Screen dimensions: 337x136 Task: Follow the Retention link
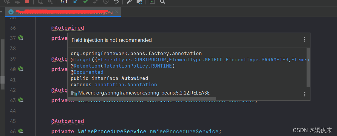(87, 66)
